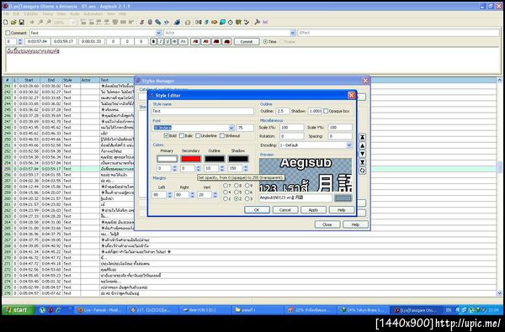Click the Windows start button
Viewport: 505px width, 332px height.
click(18, 310)
